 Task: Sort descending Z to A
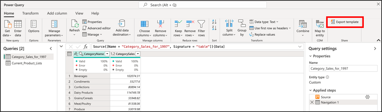click(214, 28)
